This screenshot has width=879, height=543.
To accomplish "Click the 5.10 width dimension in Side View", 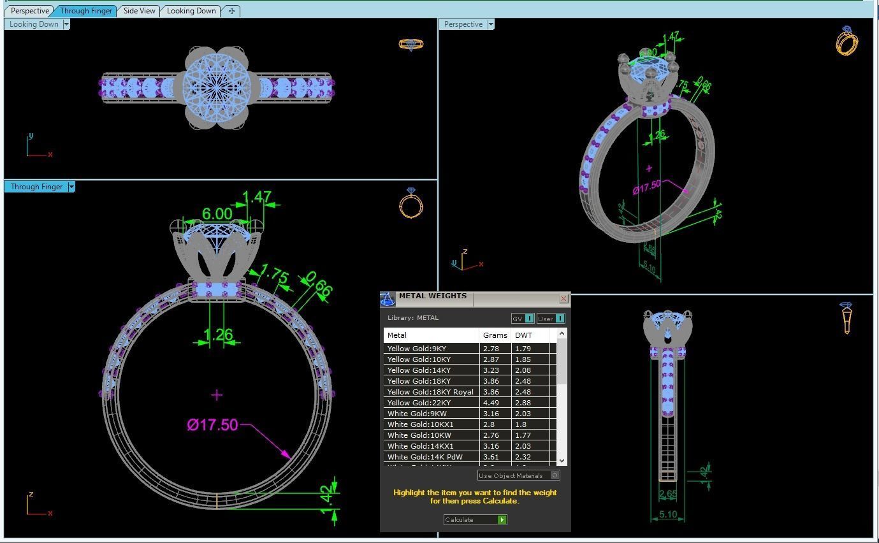I will [668, 514].
